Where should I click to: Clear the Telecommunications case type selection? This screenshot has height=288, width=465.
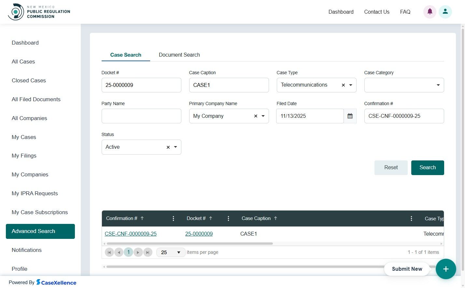click(343, 85)
